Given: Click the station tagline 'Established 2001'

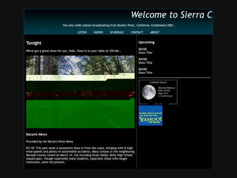Looking at the screenshot, I should coord(163,25).
